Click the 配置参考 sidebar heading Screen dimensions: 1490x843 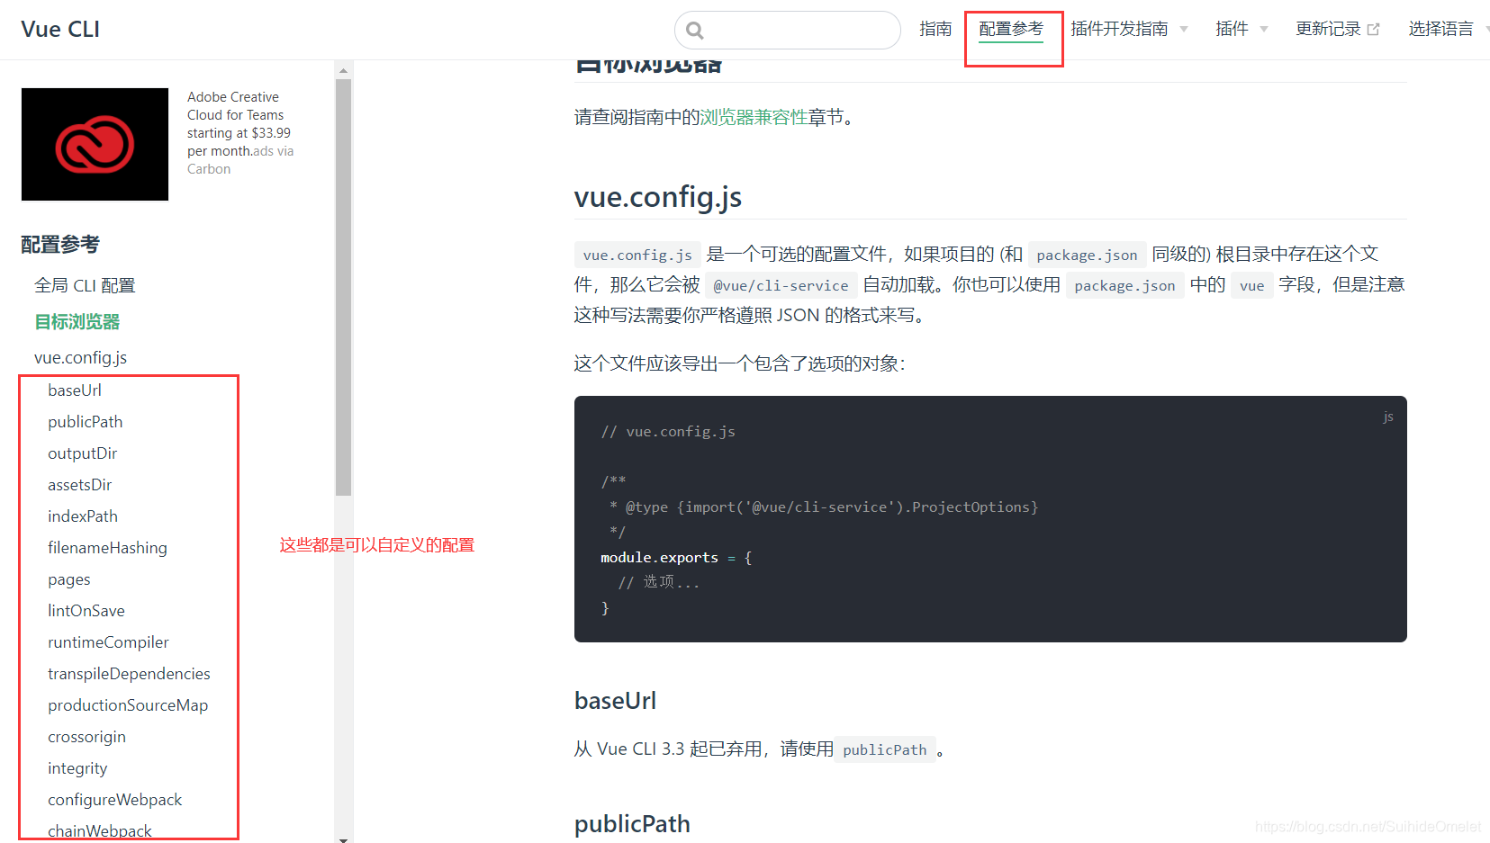[60, 244]
